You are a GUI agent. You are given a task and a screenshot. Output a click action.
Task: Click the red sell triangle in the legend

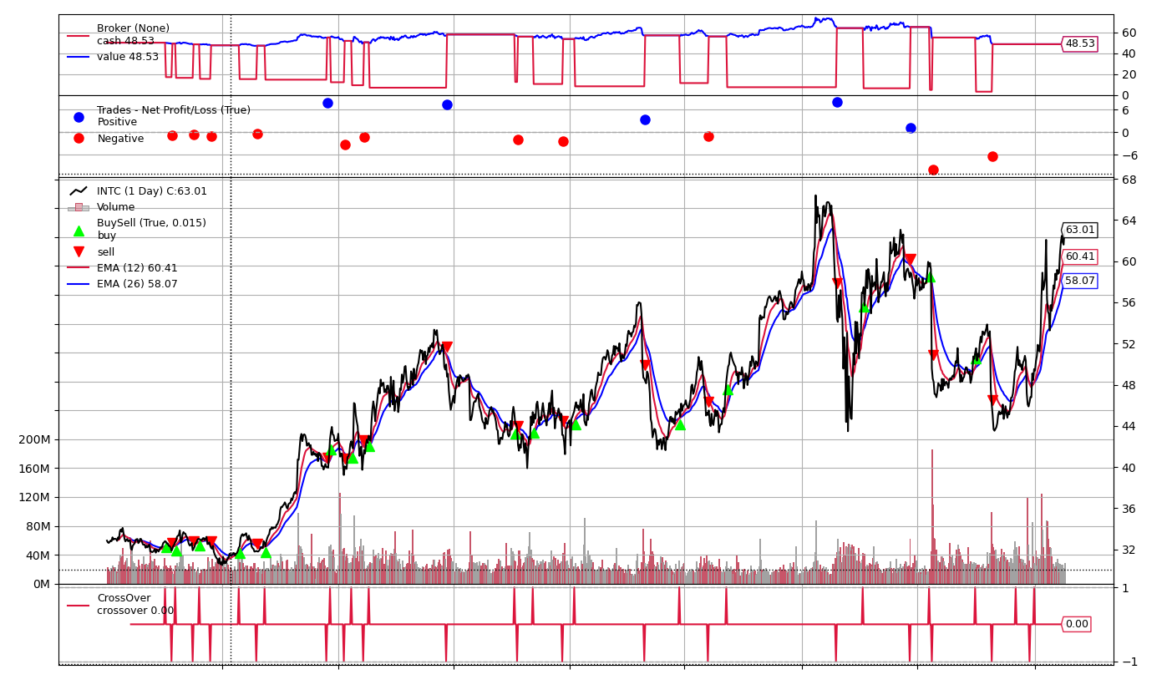79,251
